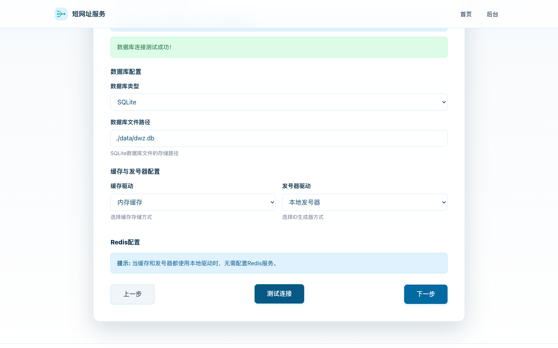558x348 pixels.
Task: Click the 选择缓存存储方式 helper text
Action: [131, 217]
